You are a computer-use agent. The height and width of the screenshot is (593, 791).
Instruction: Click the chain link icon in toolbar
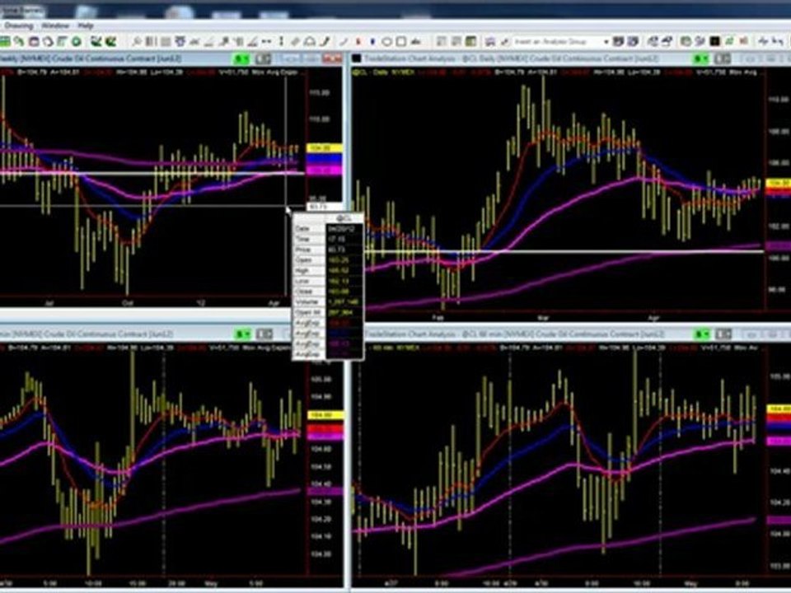[19, 41]
